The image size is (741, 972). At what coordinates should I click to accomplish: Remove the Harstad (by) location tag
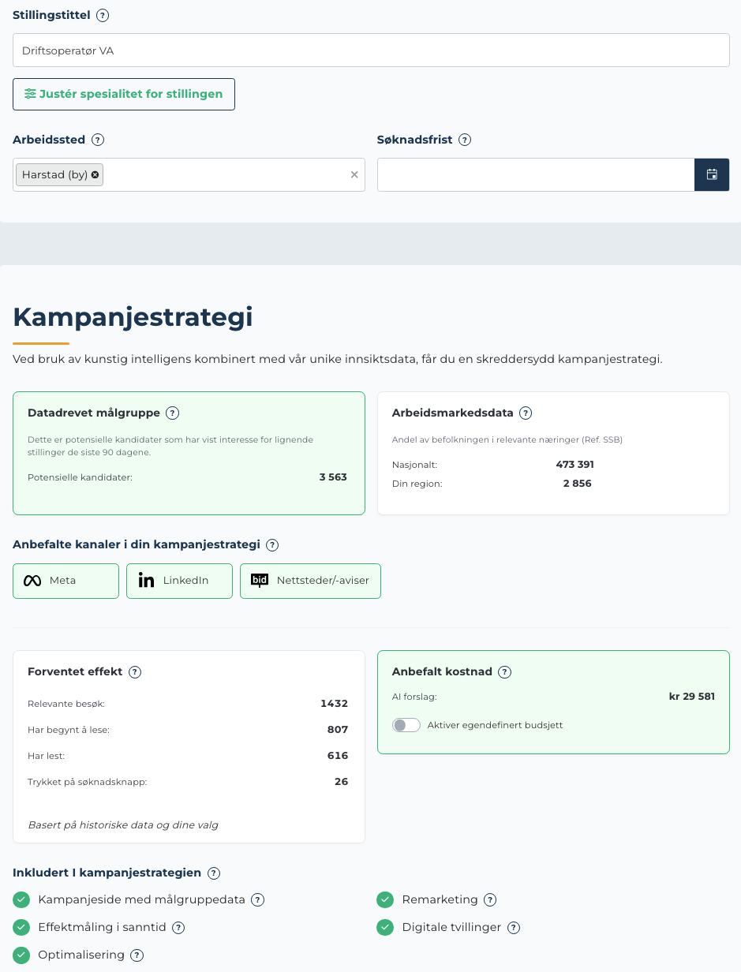coord(94,174)
